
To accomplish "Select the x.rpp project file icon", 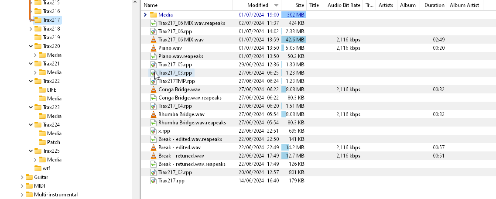I will [154, 131].
